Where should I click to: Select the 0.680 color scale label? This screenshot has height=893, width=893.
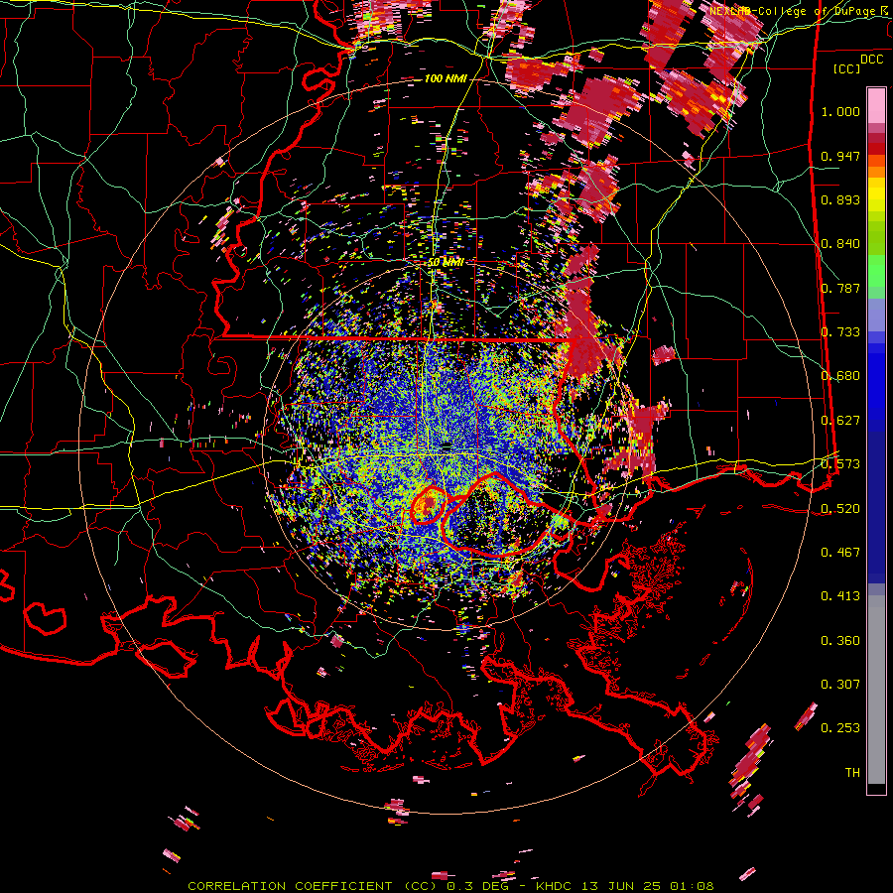(x=840, y=376)
